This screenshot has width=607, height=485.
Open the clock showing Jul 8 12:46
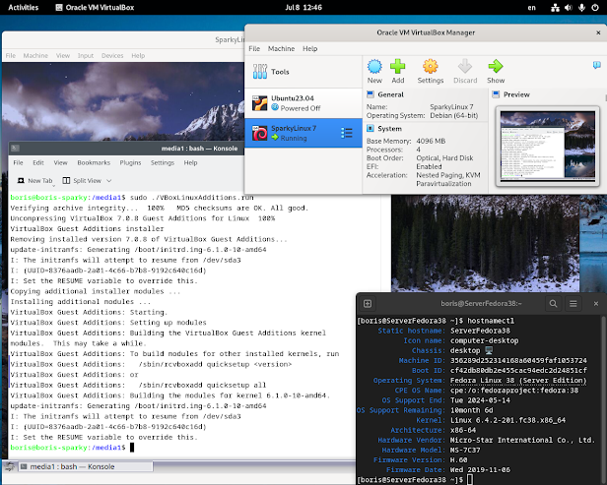[x=303, y=7]
